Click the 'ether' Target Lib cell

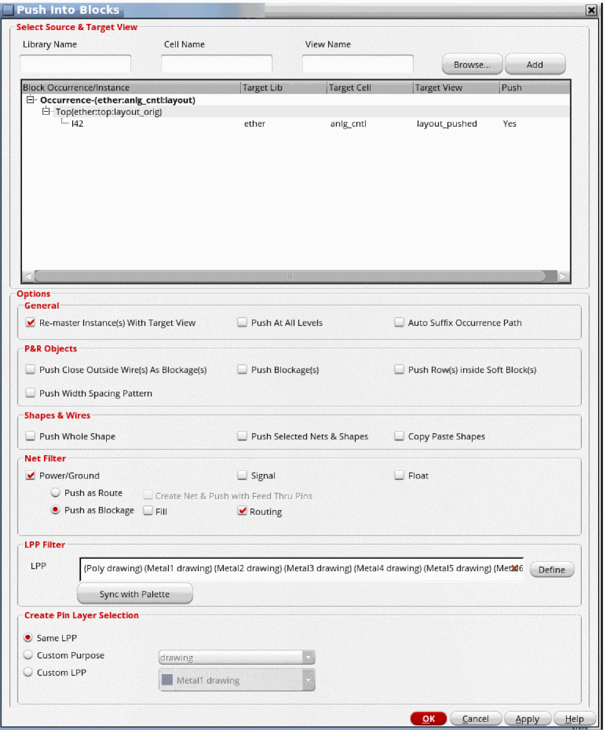click(x=254, y=124)
